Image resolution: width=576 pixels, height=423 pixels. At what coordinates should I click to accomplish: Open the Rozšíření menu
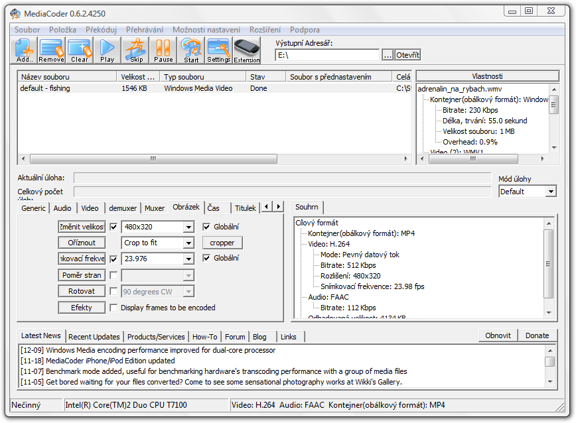click(x=265, y=30)
